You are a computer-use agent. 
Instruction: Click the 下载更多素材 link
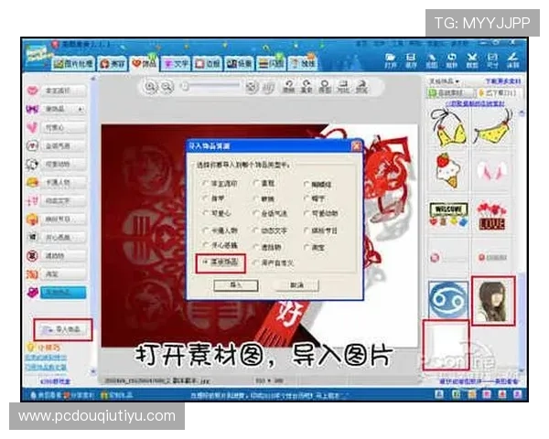click(502, 81)
